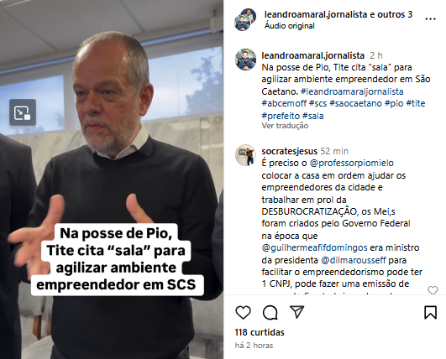The height and width of the screenshot is (359, 446).
Task: Open the @professorpiomielo mention
Action: 352,163
